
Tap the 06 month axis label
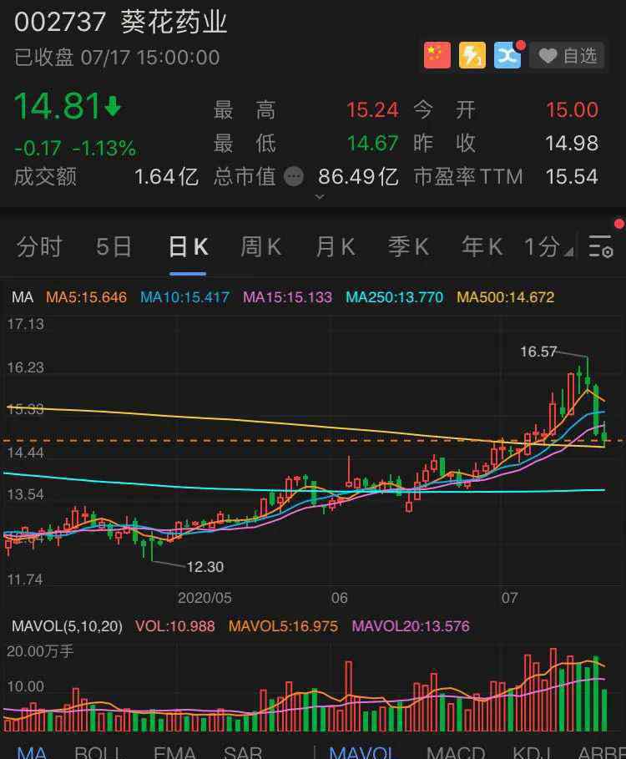339,598
